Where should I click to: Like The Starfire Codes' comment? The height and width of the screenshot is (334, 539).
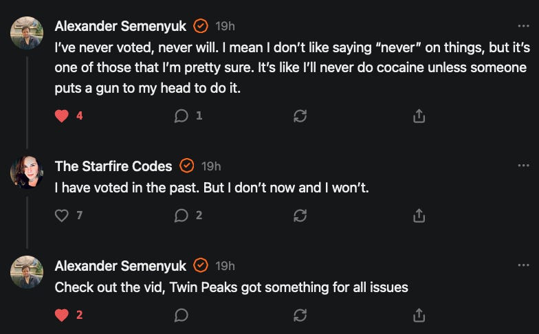click(x=62, y=216)
